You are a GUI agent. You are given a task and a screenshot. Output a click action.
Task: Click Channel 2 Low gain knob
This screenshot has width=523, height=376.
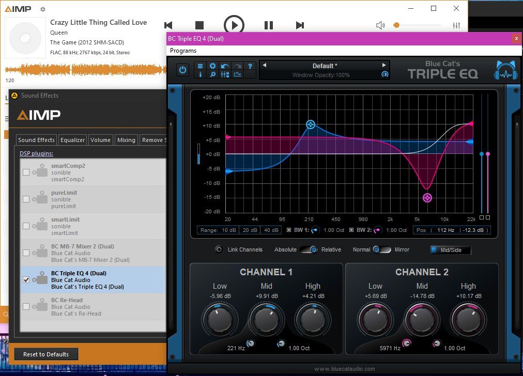375,319
